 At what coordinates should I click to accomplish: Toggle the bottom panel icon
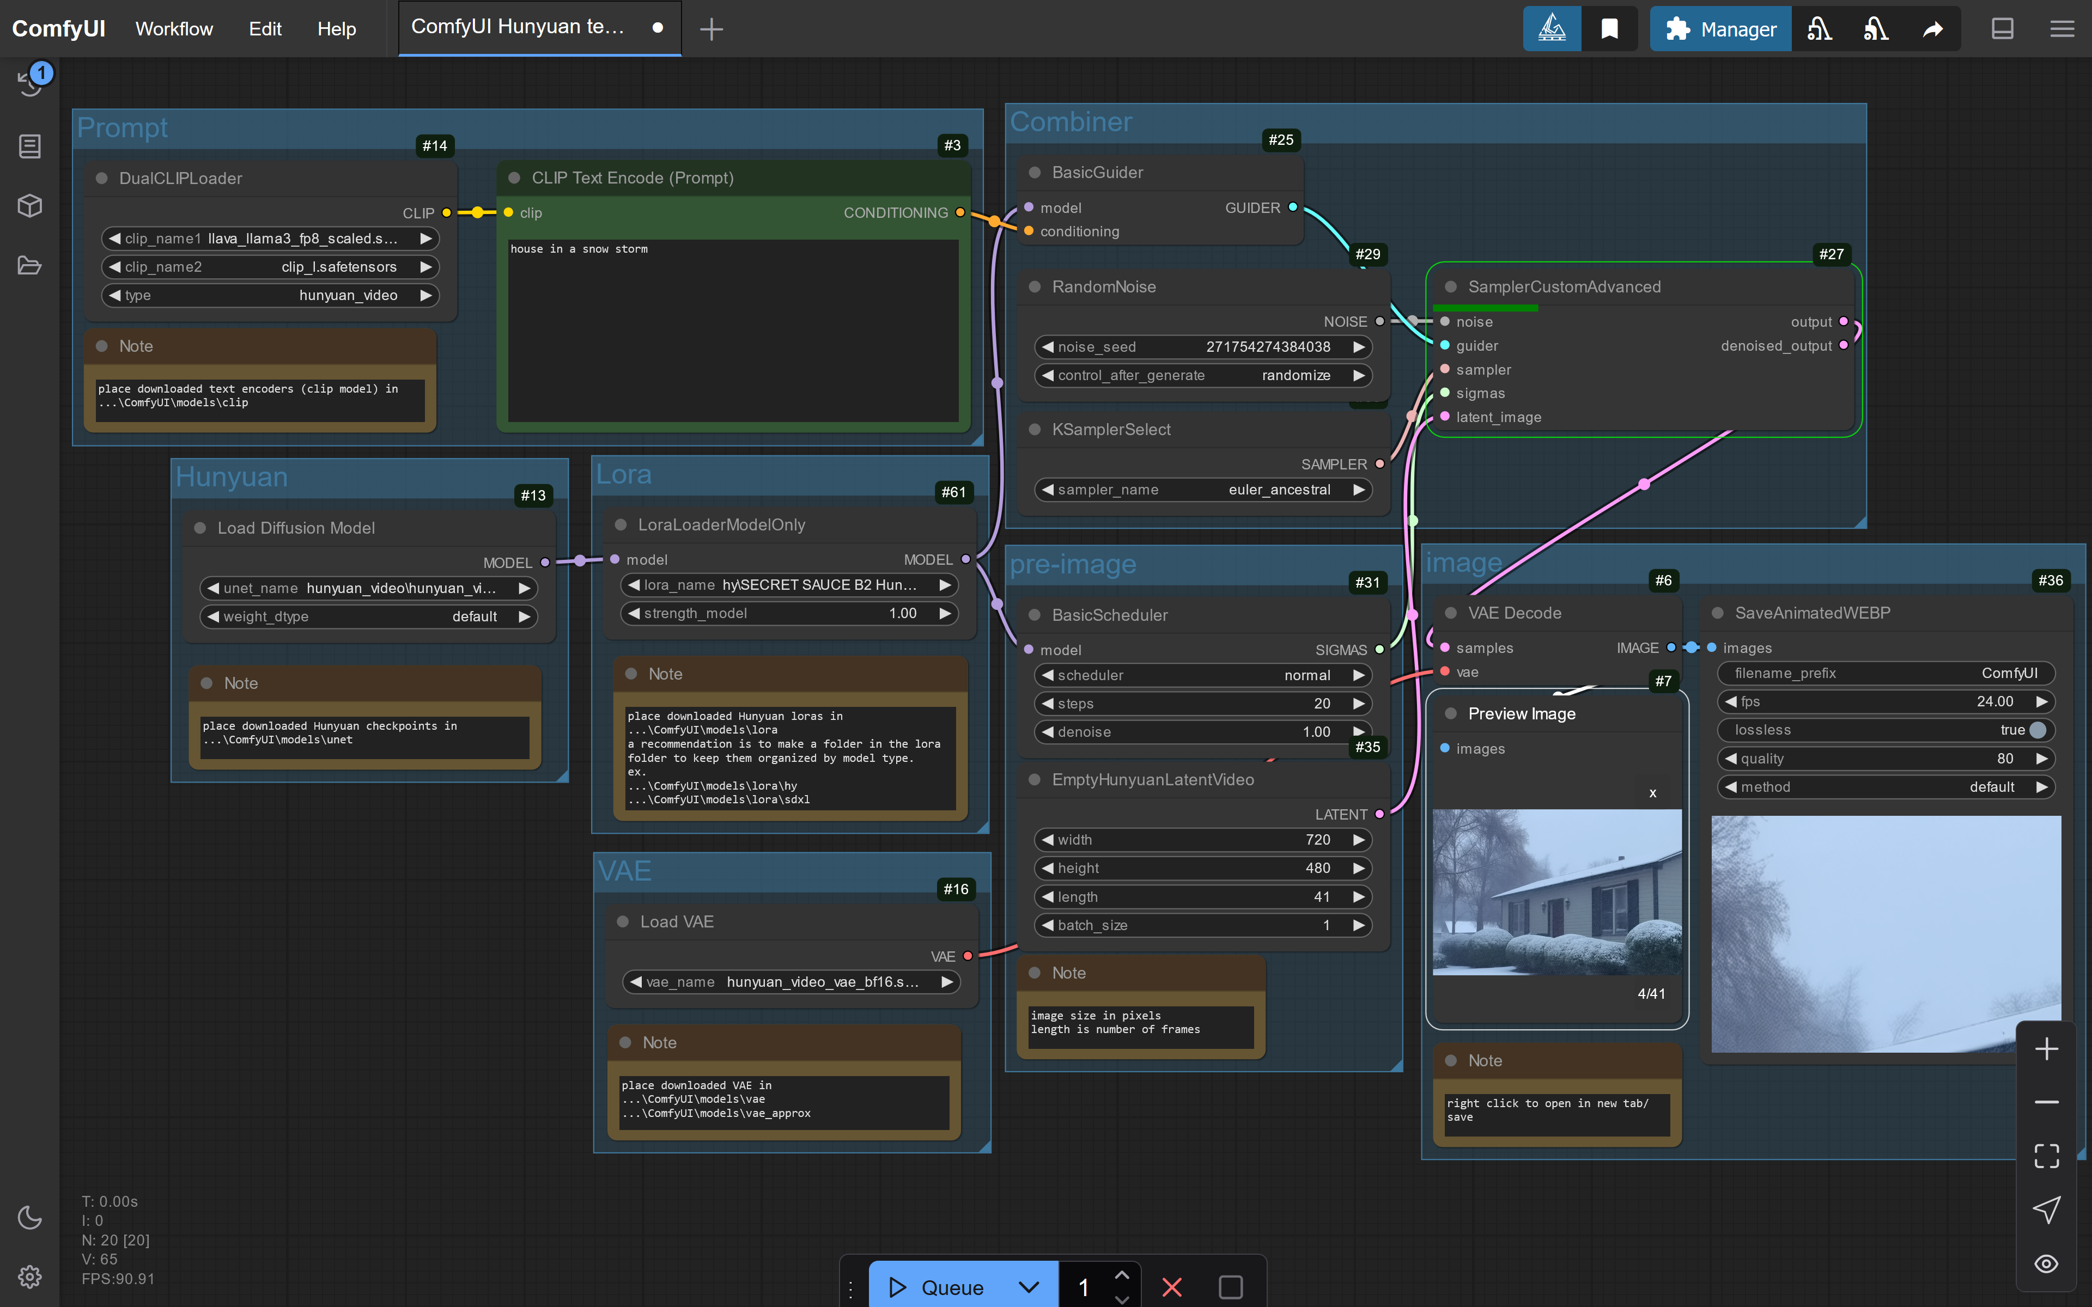click(2002, 29)
